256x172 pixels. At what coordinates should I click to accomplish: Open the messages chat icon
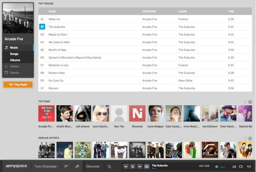77,167
